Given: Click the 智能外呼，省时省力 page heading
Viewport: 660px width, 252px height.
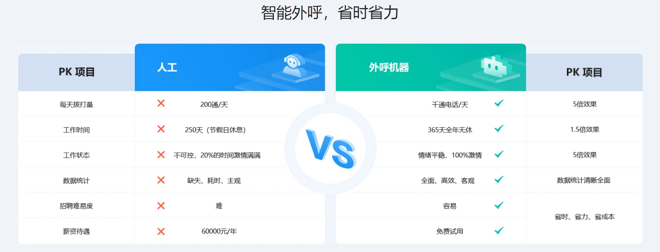Looking at the screenshot, I should click(x=330, y=13).
